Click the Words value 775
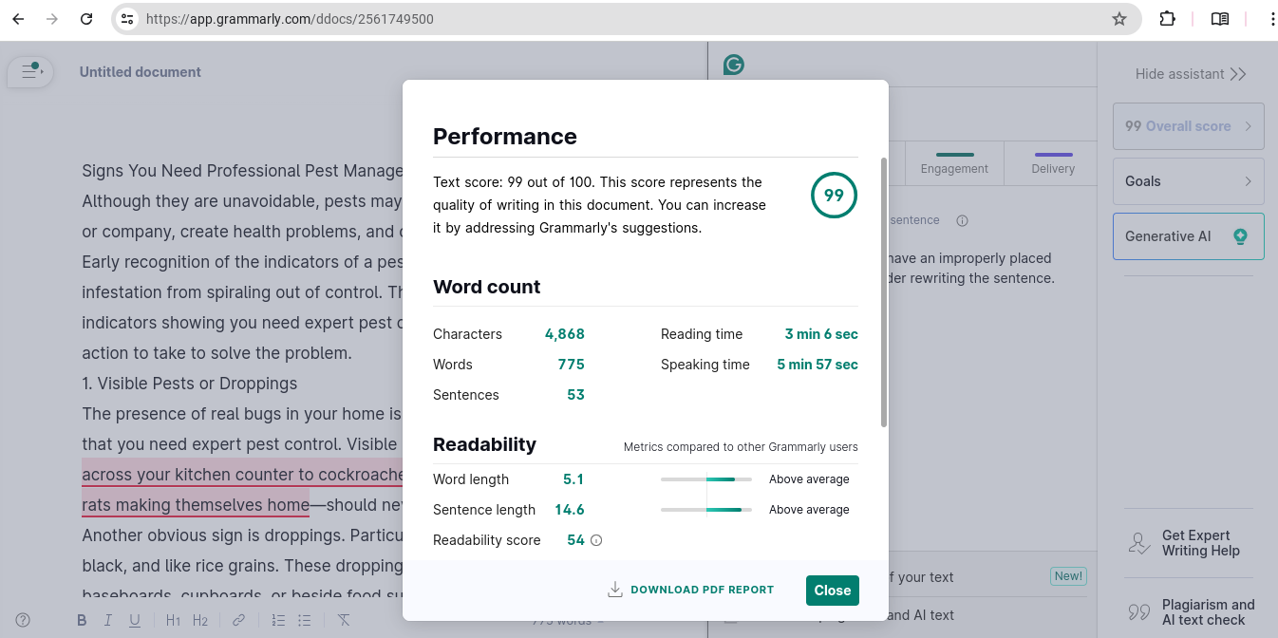Screen dimensions: 1278x638 [x=572, y=365]
